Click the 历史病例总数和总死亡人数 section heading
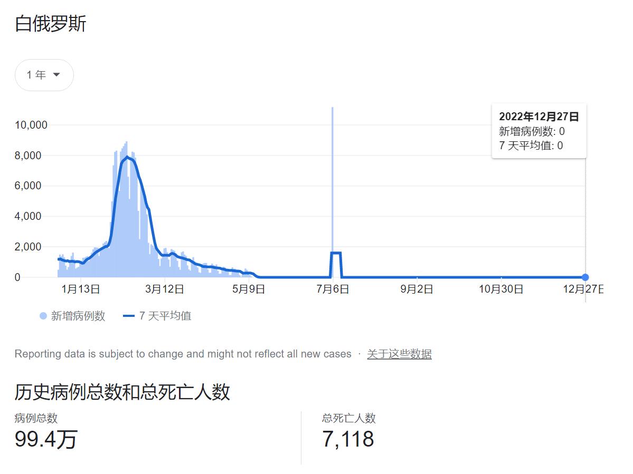 (x=122, y=392)
